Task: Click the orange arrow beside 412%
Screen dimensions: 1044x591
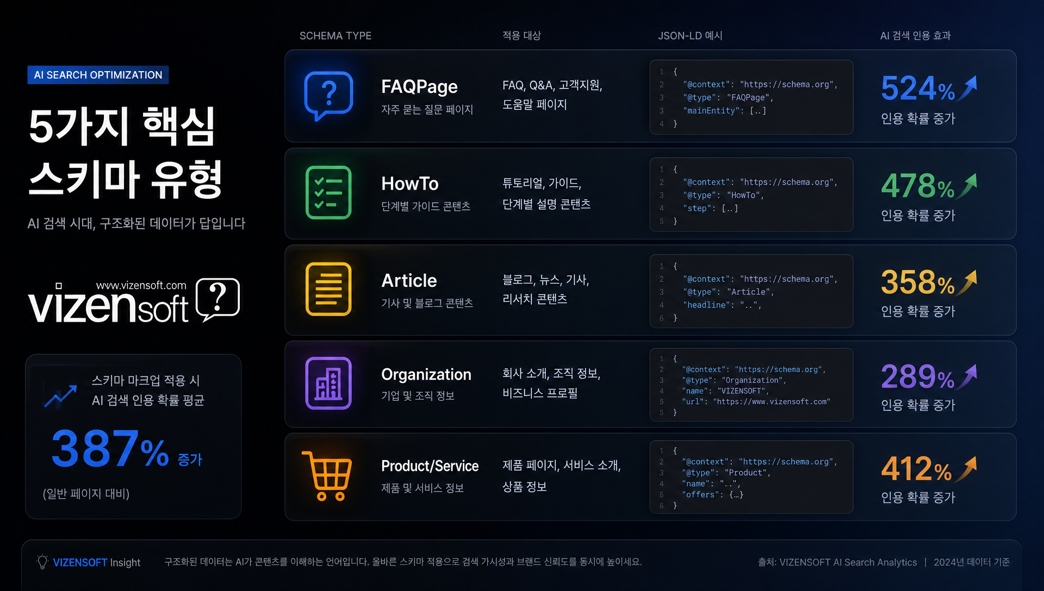Action: click(966, 469)
